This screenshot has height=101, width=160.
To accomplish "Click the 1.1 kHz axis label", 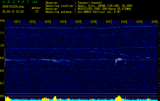I will tap(2, 33).
